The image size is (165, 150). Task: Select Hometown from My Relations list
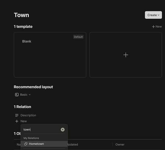tap(44, 144)
